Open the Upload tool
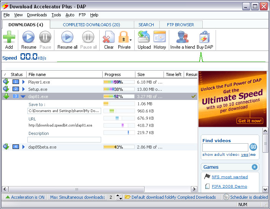 click(x=144, y=38)
